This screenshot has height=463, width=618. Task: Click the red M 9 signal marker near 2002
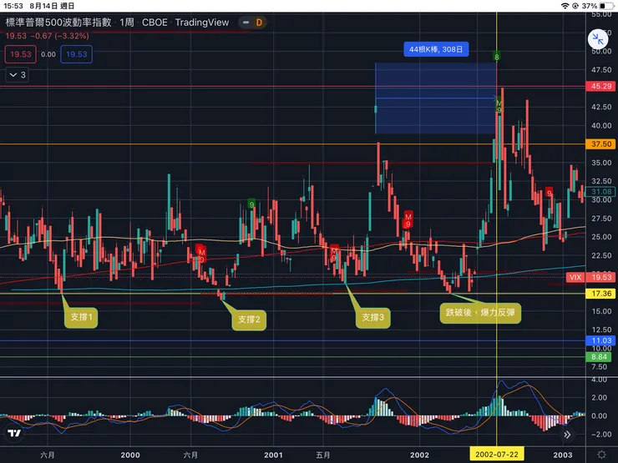pos(408,220)
